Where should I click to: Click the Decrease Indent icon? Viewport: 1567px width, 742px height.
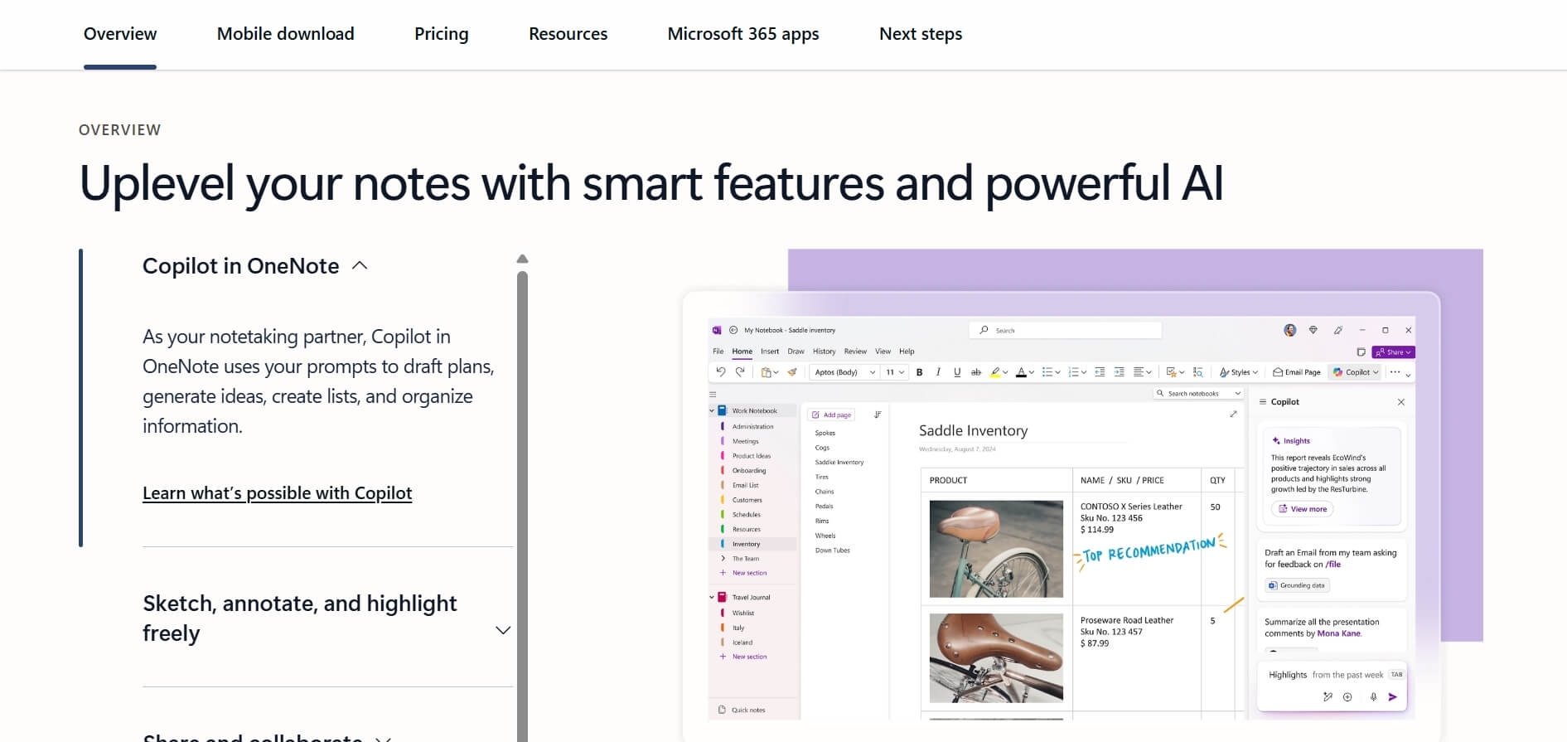click(1100, 372)
